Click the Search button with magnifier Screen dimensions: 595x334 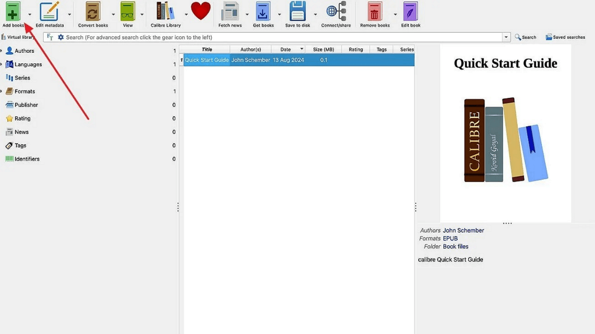[526, 37]
